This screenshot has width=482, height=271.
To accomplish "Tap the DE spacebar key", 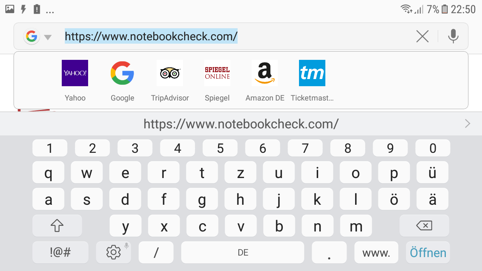I will tap(243, 253).
